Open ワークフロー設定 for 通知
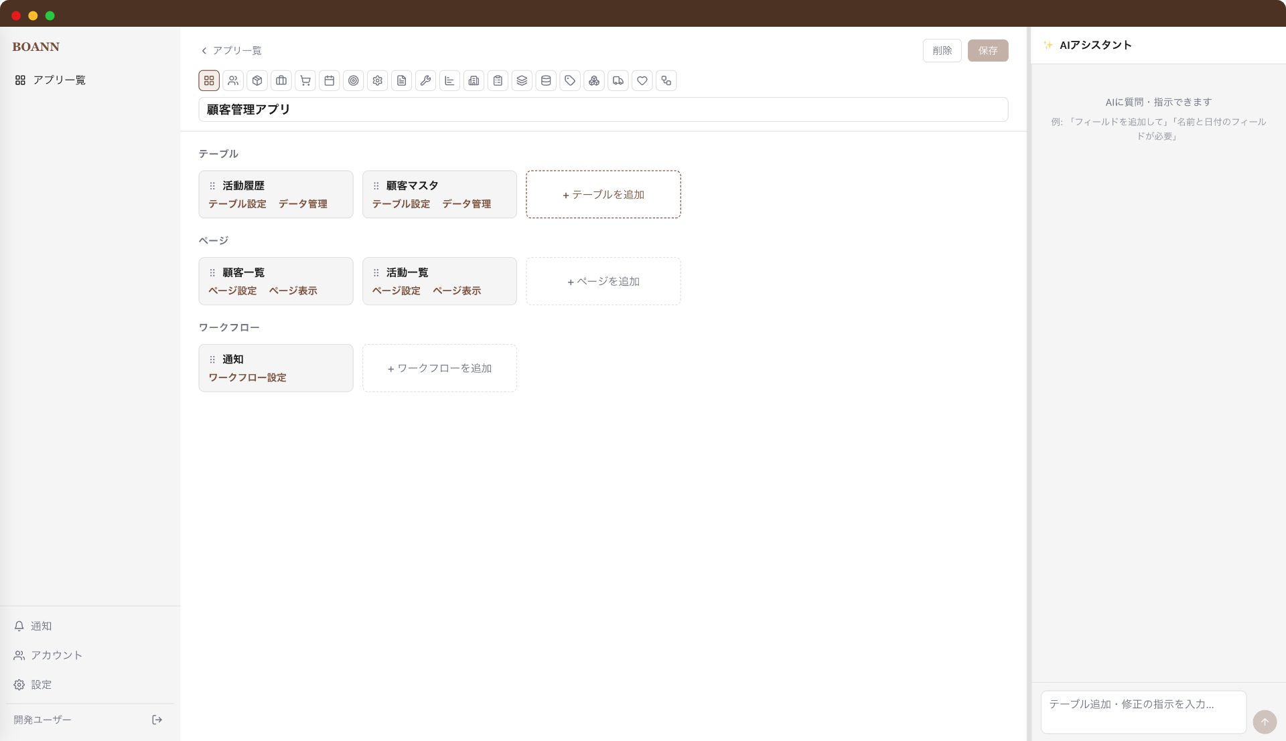Screen dimensions: 1286x741 tap(247, 378)
